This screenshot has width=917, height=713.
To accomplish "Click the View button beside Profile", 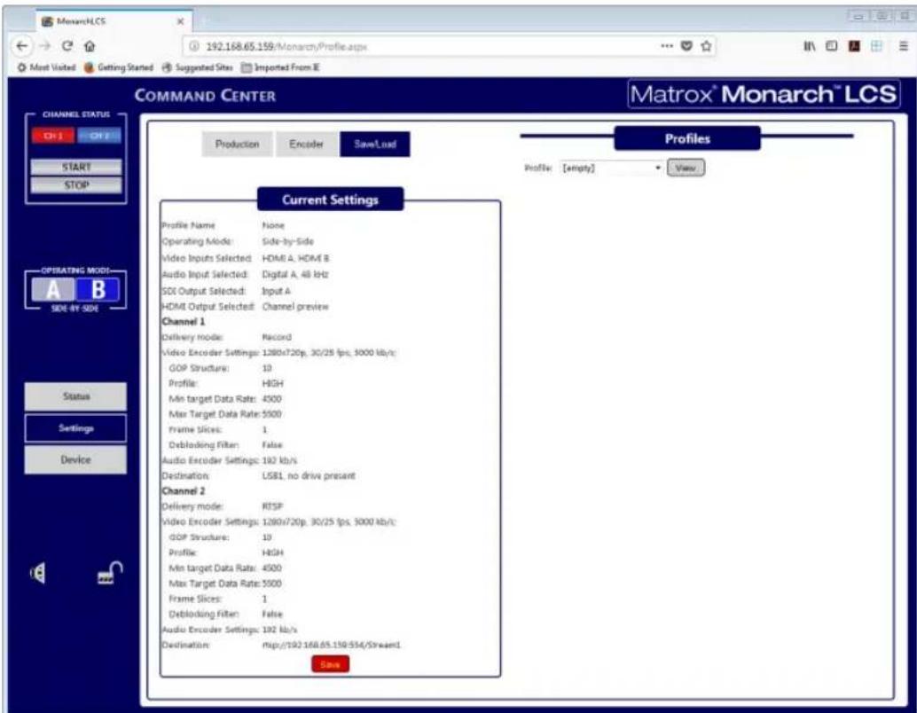I will (x=686, y=168).
